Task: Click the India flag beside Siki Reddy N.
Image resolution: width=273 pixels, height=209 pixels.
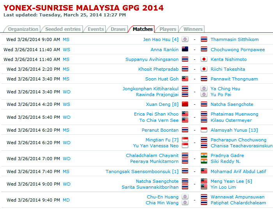Action: [x=204, y=161]
